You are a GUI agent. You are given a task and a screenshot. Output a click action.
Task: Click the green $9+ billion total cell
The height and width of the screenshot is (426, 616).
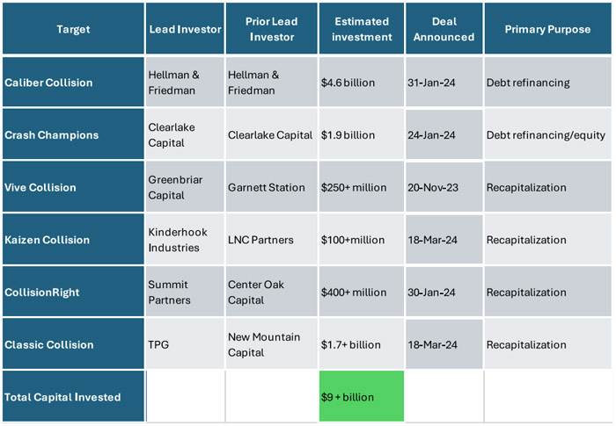tap(360, 397)
